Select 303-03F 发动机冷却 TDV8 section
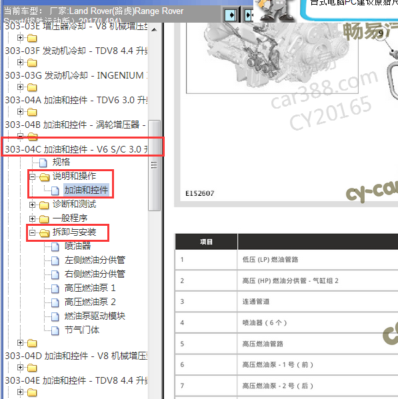 click(76, 51)
